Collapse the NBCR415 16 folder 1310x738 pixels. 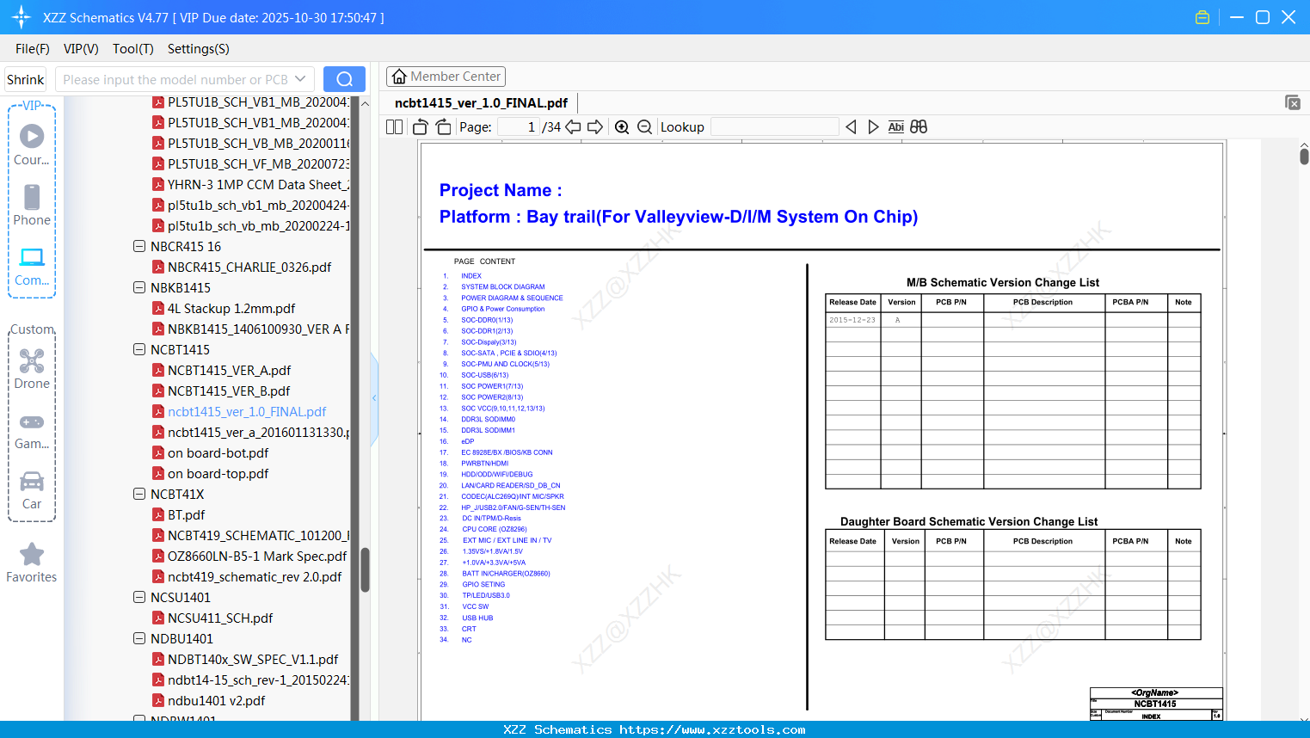click(139, 246)
